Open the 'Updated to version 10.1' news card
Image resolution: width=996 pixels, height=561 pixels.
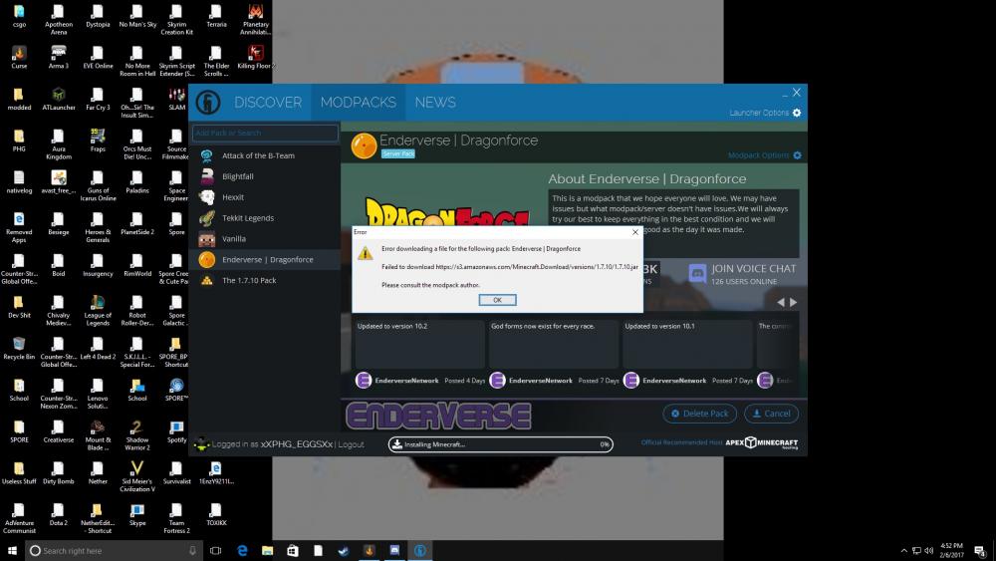coord(687,344)
